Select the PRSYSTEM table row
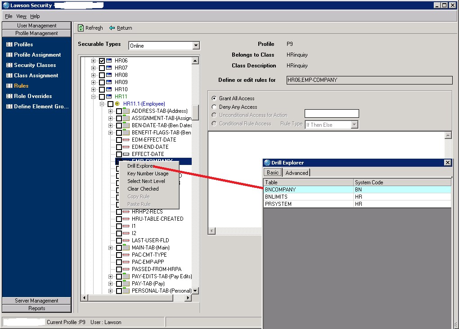 pyautogui.click(x=357, y=204)
